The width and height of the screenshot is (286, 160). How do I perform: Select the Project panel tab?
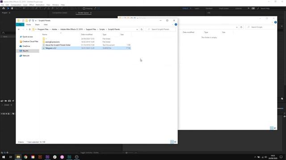(4, 13)
